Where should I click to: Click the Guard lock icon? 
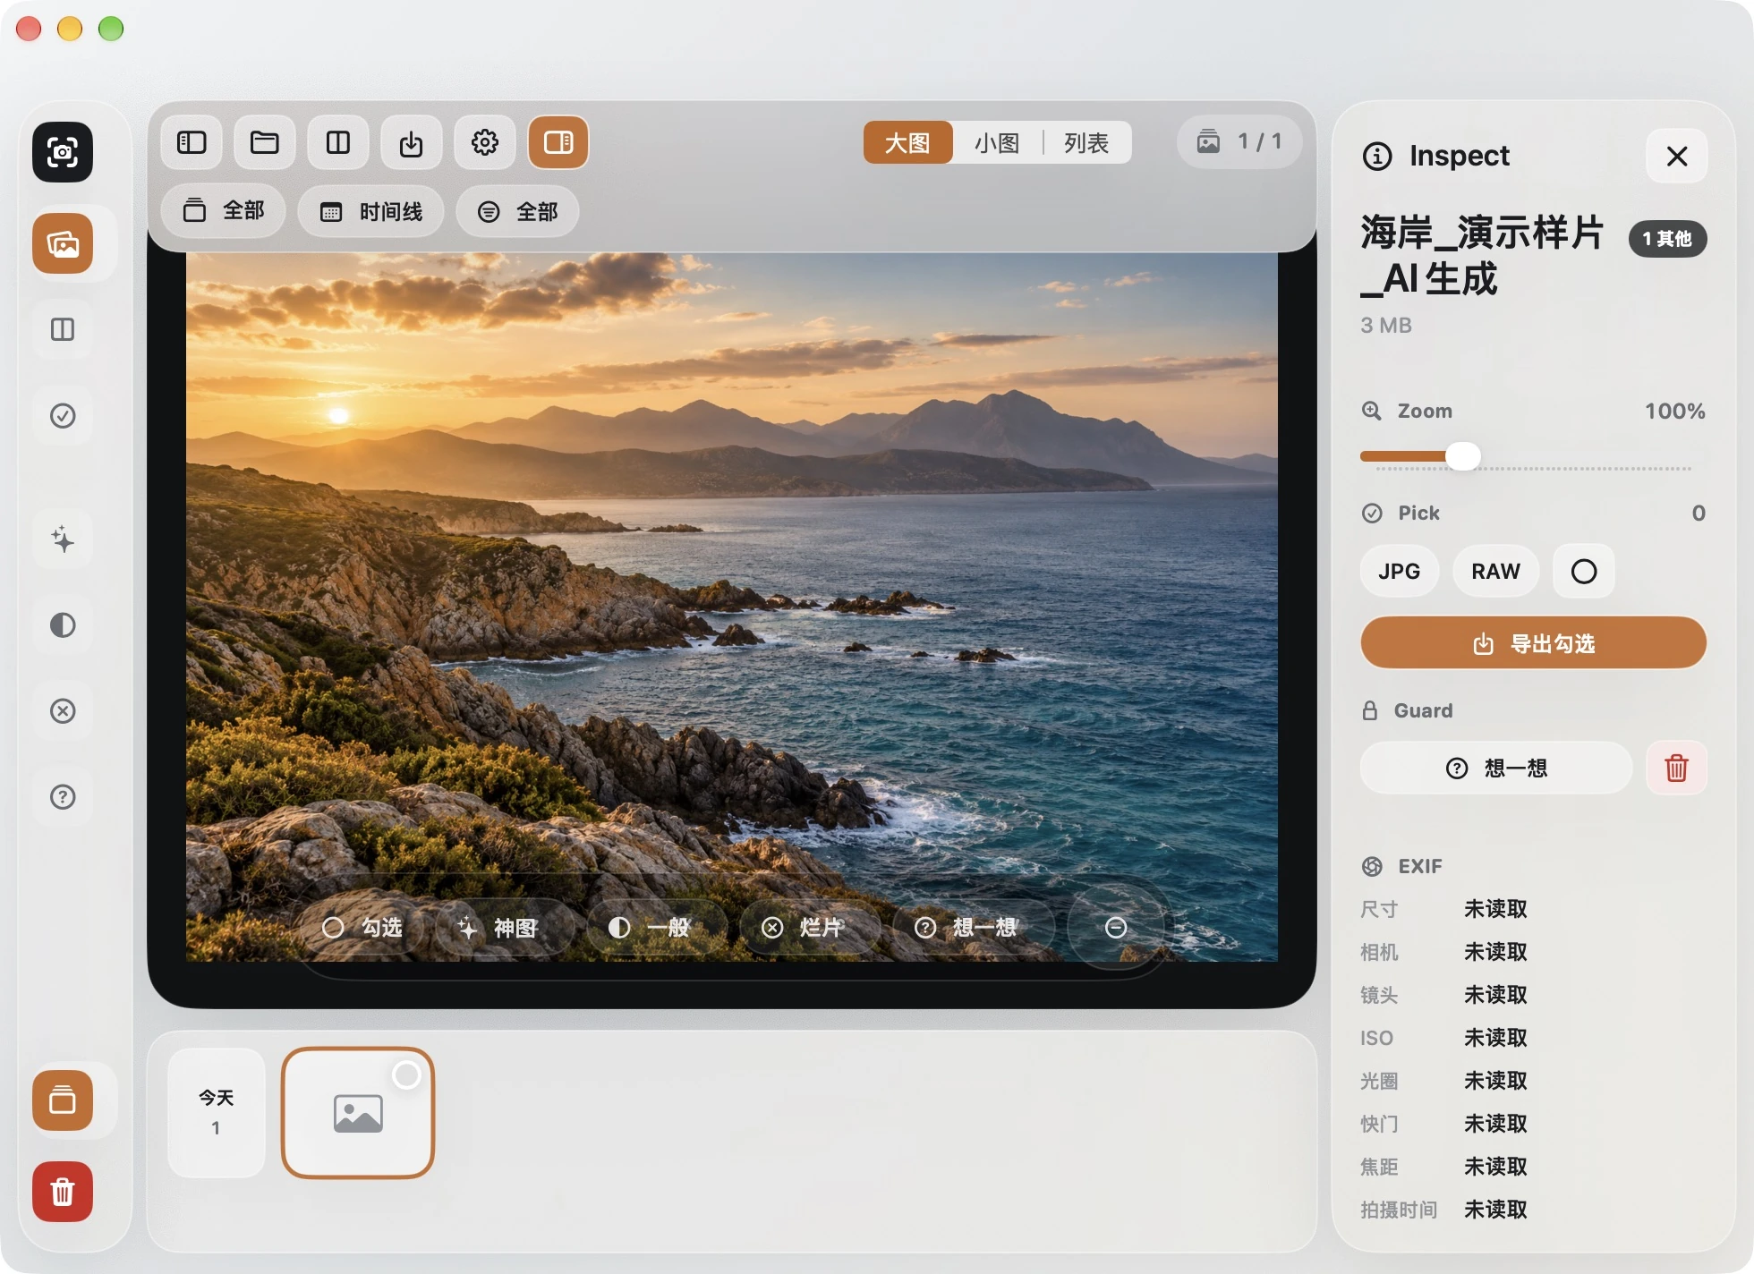(1370, 710)
